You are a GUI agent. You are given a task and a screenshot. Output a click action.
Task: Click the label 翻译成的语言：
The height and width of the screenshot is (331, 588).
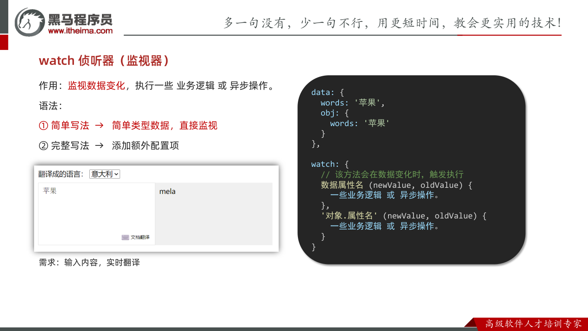pyautogui.click(x=61, y=174)
